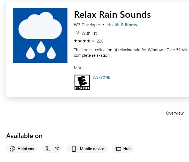Click the Relax Rain Sounds title
The height and width of the screenshot is (162, 189).
(x=112, y=14)
